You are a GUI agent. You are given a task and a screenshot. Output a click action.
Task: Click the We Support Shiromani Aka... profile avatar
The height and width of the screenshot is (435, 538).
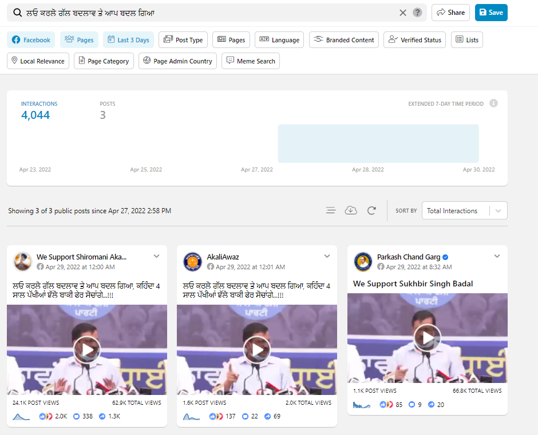[23, 262]
